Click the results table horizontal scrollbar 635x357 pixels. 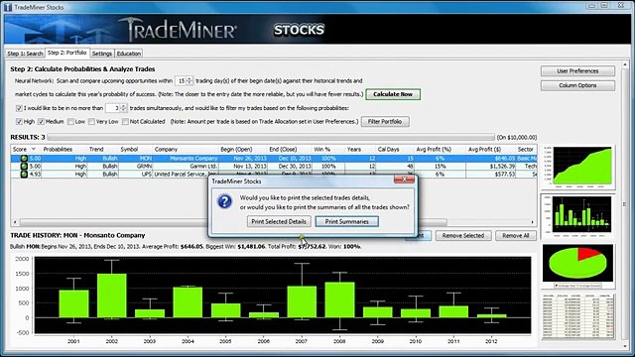click(233, 222)
